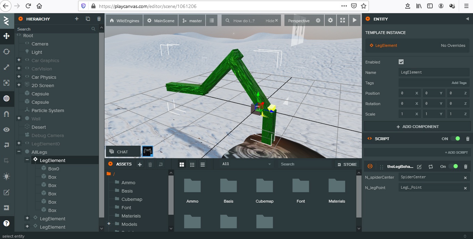Screen dimensions: 473x239
Task: Click the Add Component button
Action: pyautogui.click(x=417, y=127)
